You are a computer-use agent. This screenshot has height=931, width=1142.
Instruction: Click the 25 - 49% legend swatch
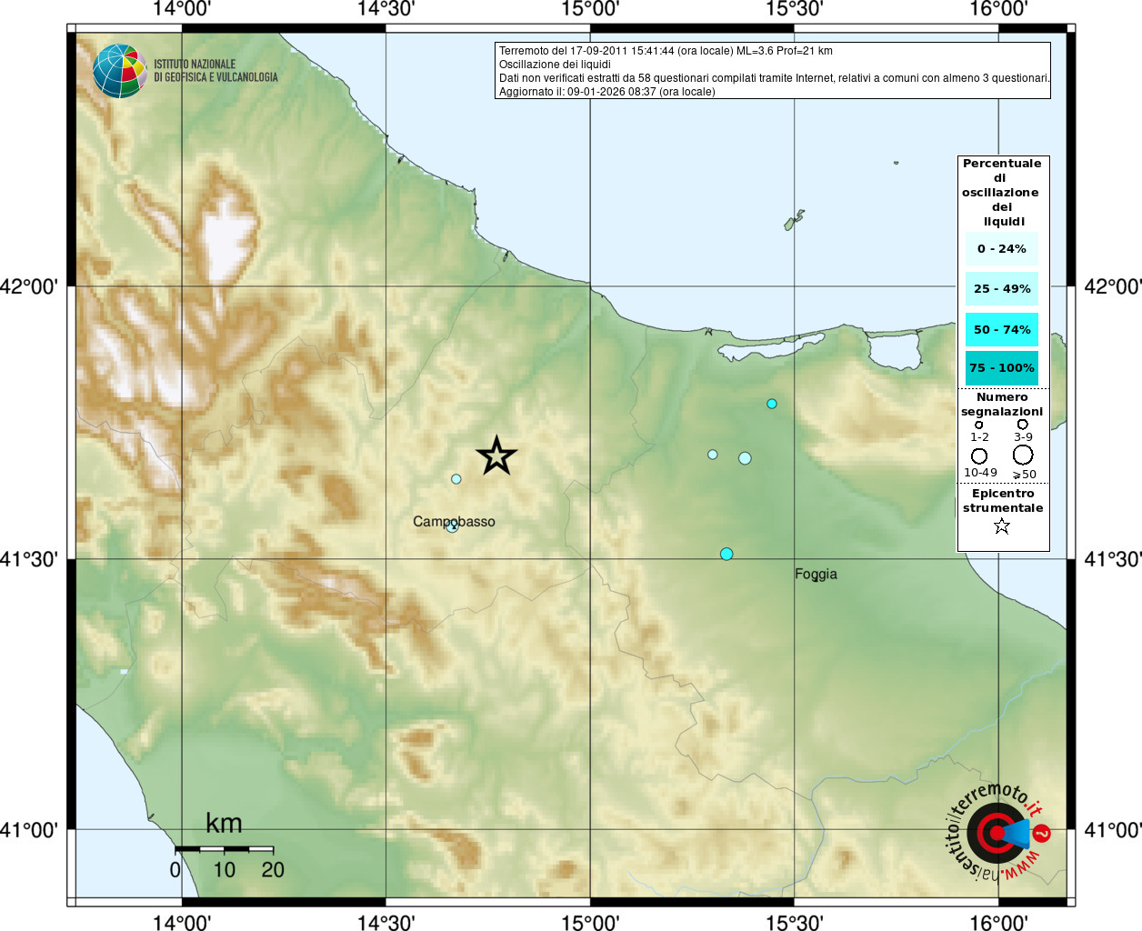tap(1002, 289)
